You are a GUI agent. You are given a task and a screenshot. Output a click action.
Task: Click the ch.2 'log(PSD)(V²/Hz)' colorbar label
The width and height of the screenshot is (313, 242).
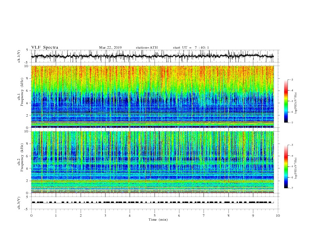296,168
